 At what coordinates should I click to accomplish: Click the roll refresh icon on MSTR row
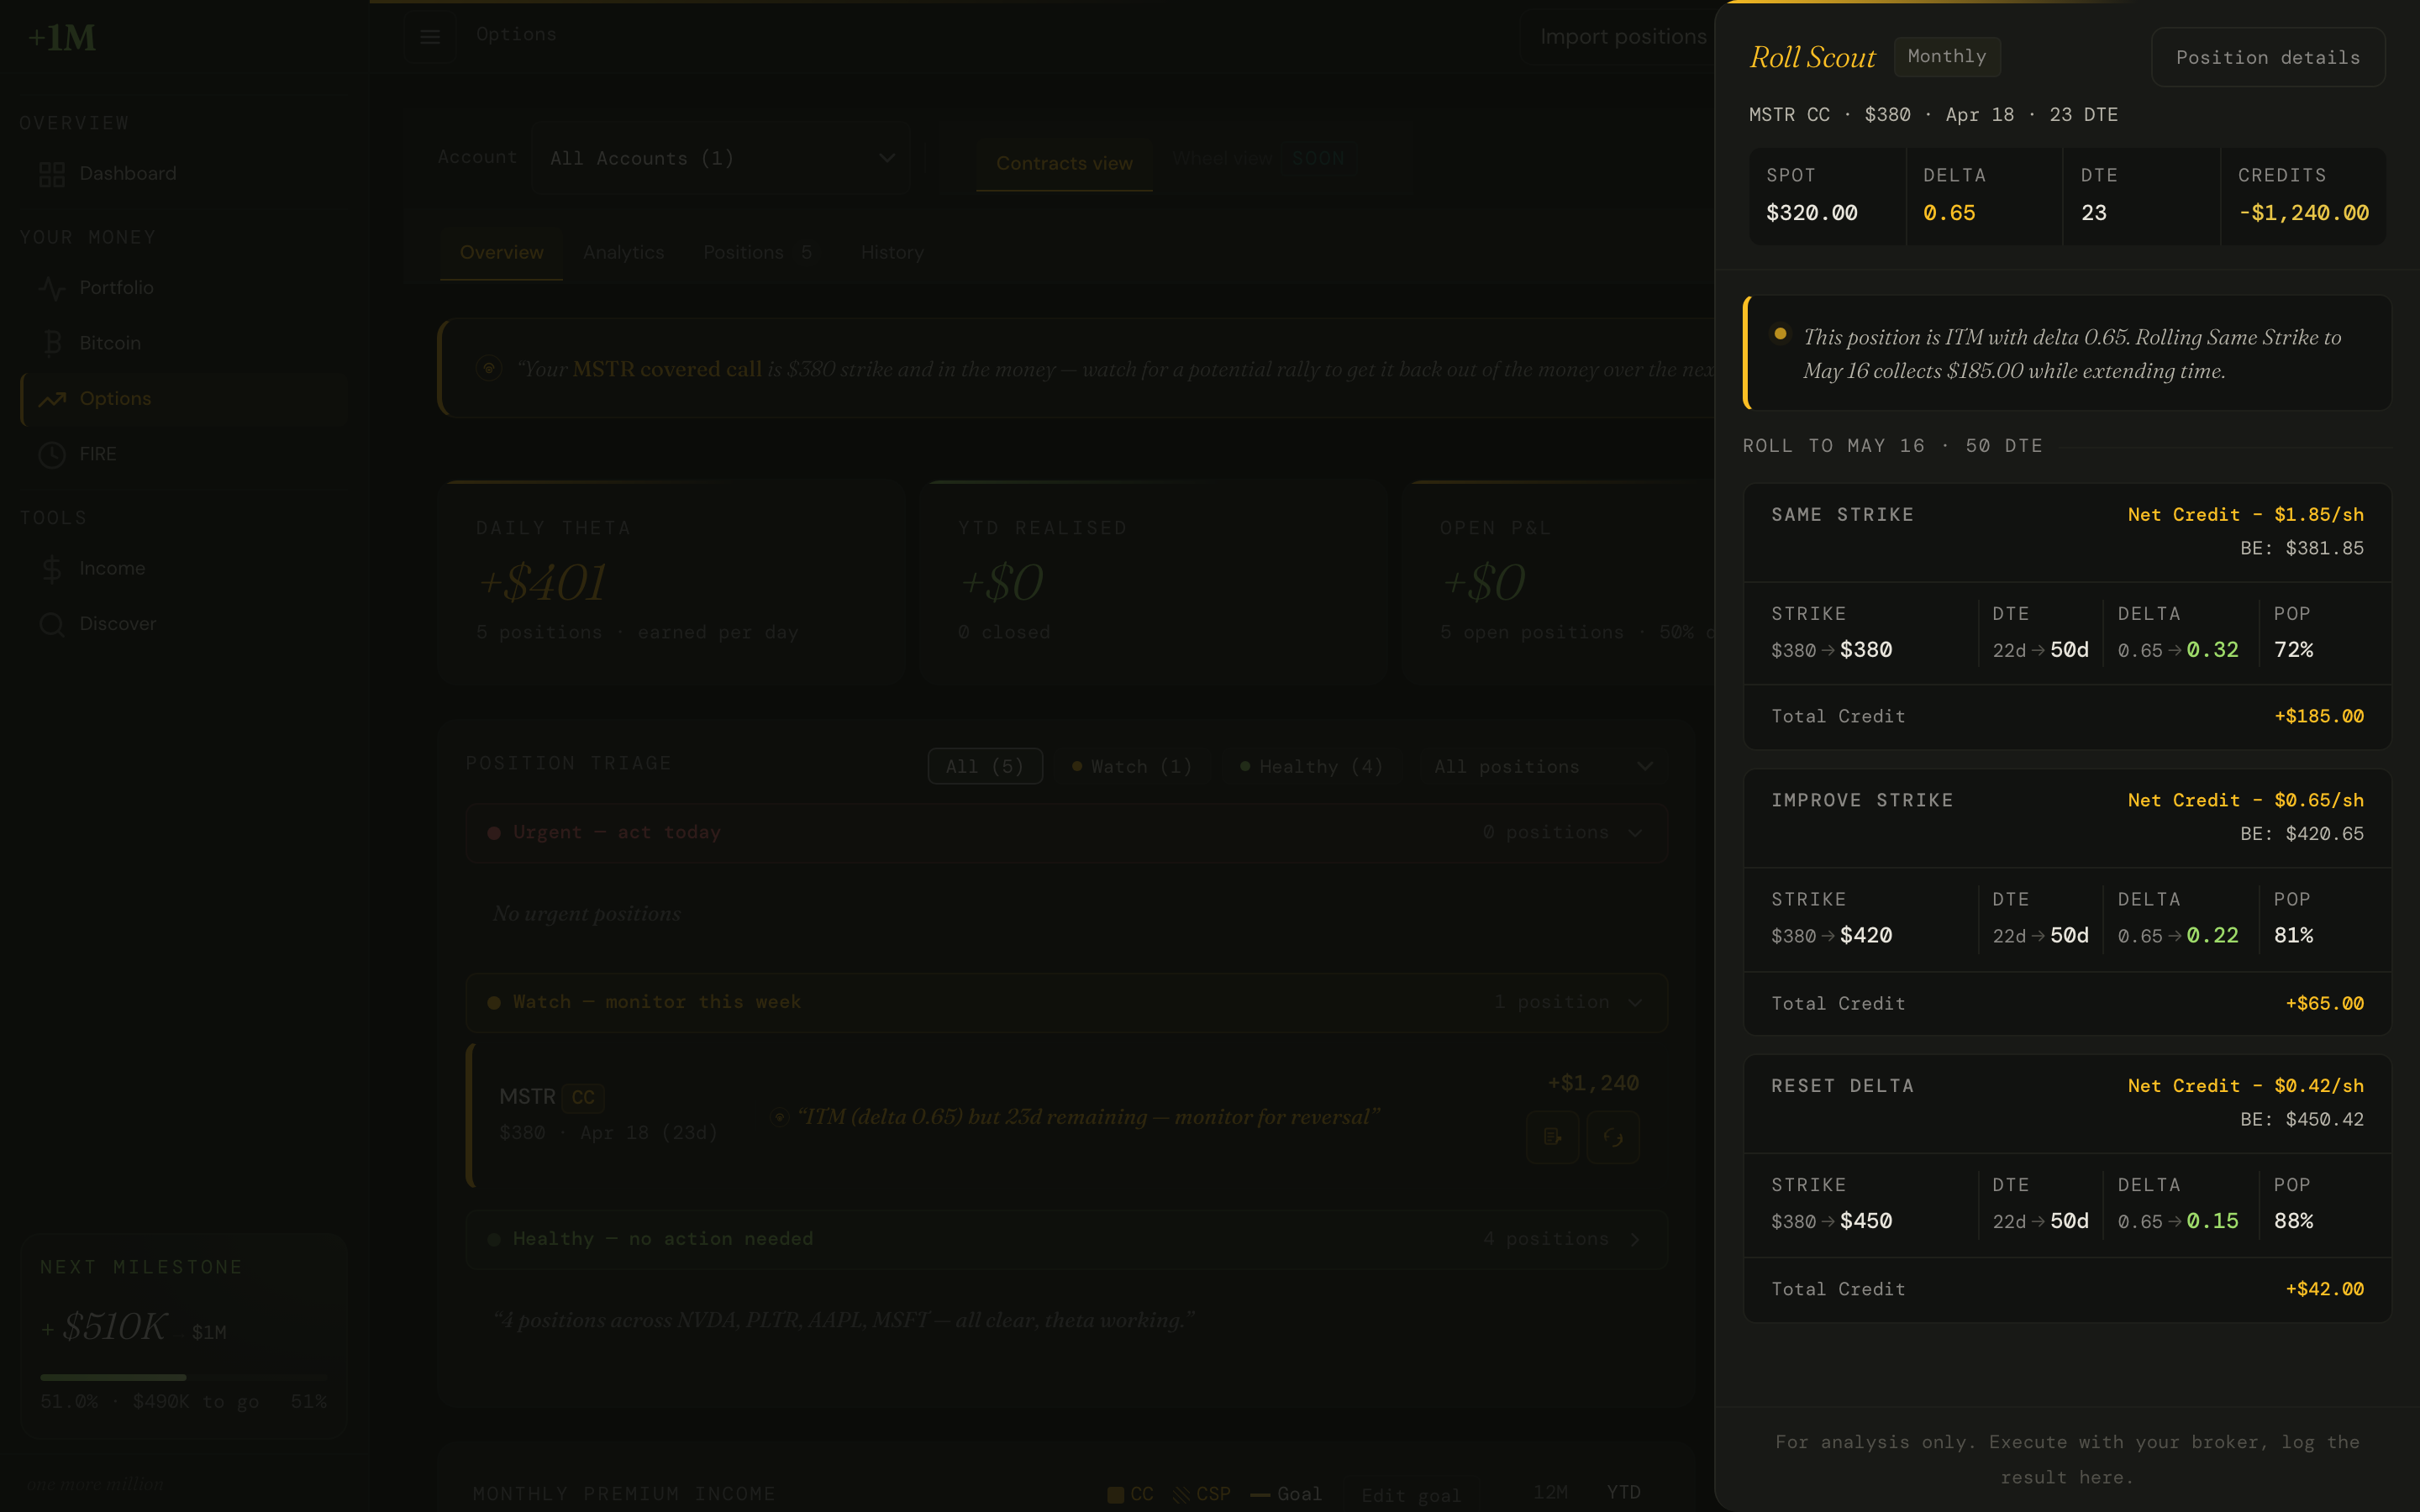tap(1613, 1137)
